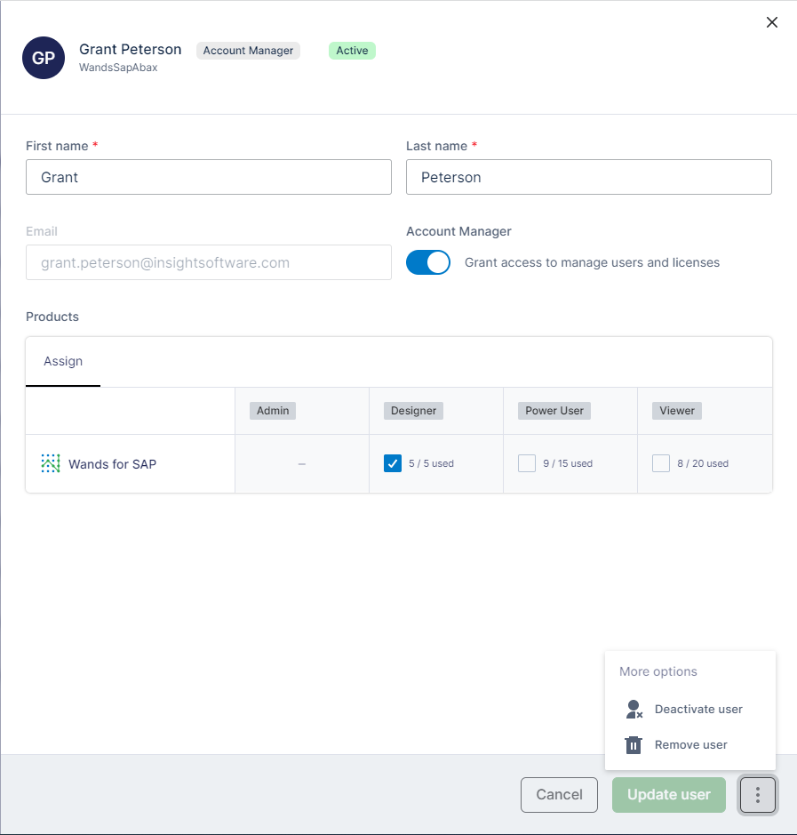The image size is (797, 835).
Task: Uncheck the Designer license checkbox
Action: 393,463
